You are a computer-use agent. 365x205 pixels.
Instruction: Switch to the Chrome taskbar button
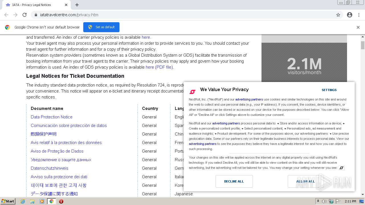[x=51, y=201]
